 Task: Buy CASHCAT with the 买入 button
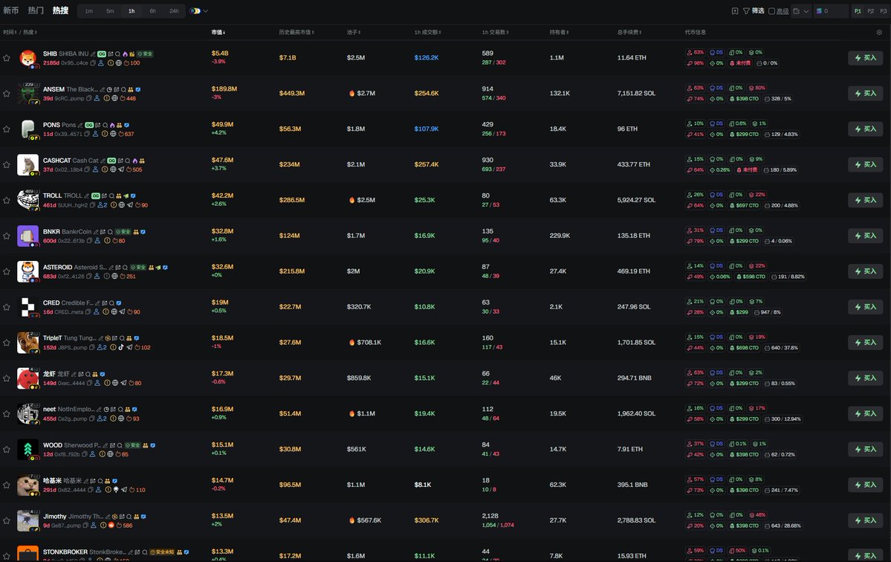[865, 165]
